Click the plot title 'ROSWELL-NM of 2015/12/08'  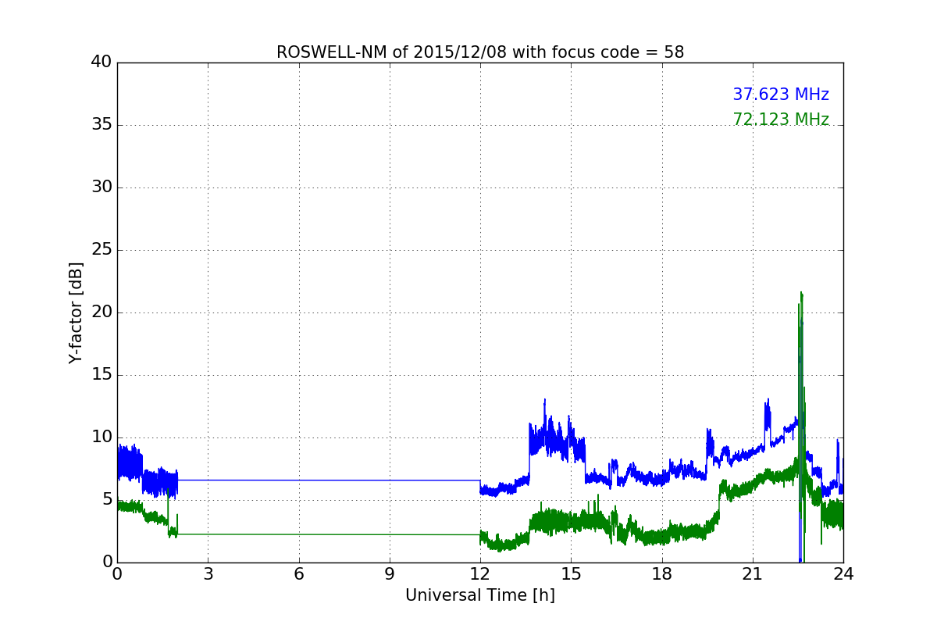click(480, 52)
